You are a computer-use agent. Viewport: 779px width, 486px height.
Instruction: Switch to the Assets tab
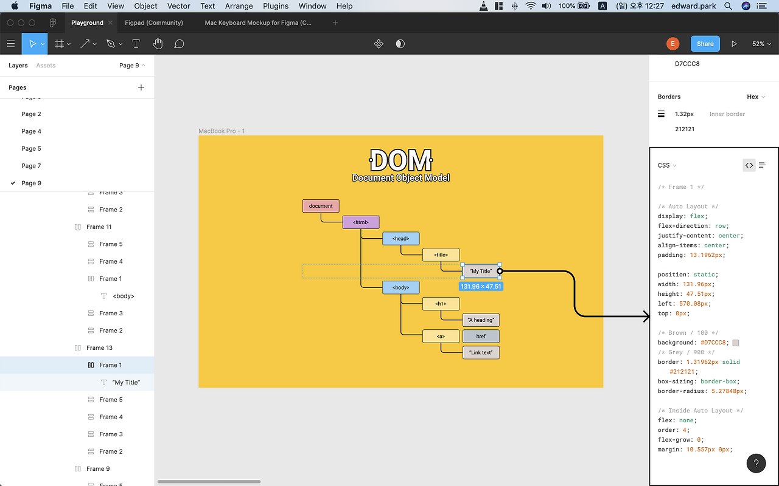point(46,66)
